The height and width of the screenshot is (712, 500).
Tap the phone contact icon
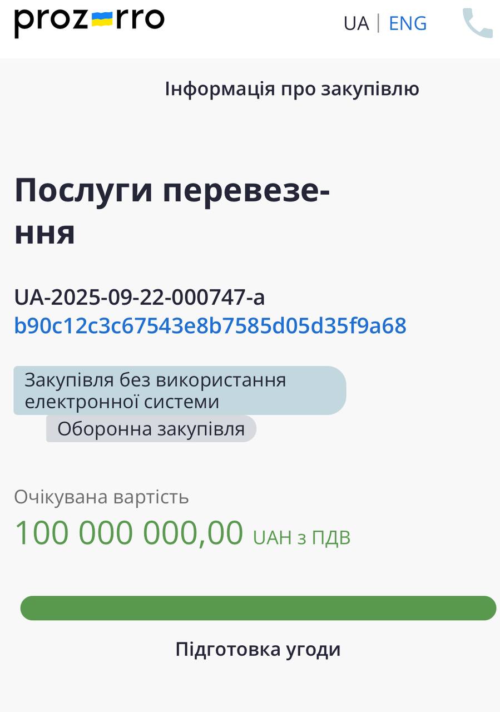tap(477, 23)
